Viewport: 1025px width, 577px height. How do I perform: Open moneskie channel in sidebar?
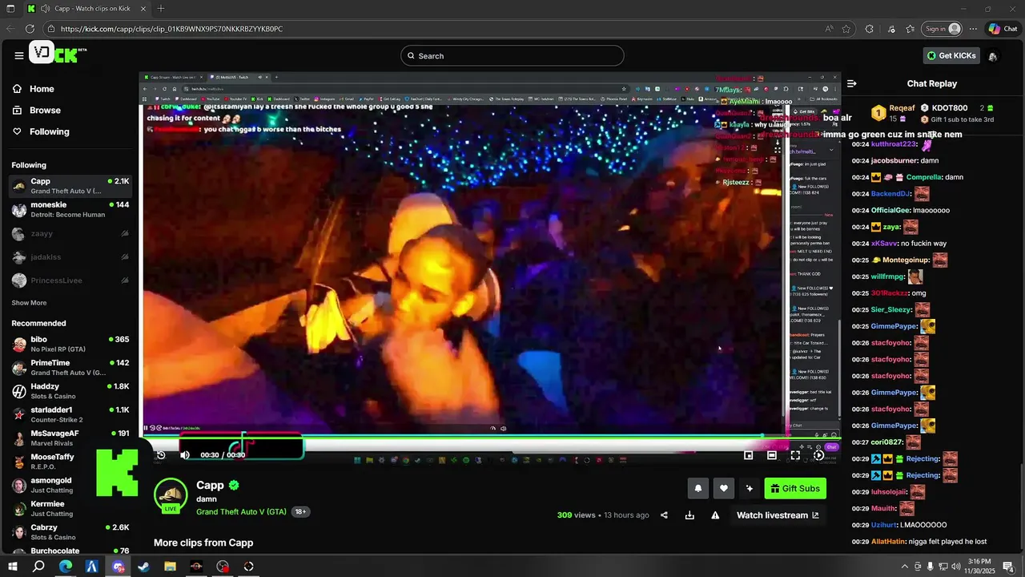pyautogui.click(x=70, y=210)
